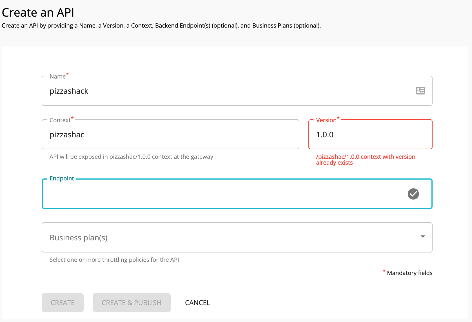The width and height of the screenshot is (472, 322).
Task: Click the Name field label
Action: pyautogui.click(x=59, y=76)
